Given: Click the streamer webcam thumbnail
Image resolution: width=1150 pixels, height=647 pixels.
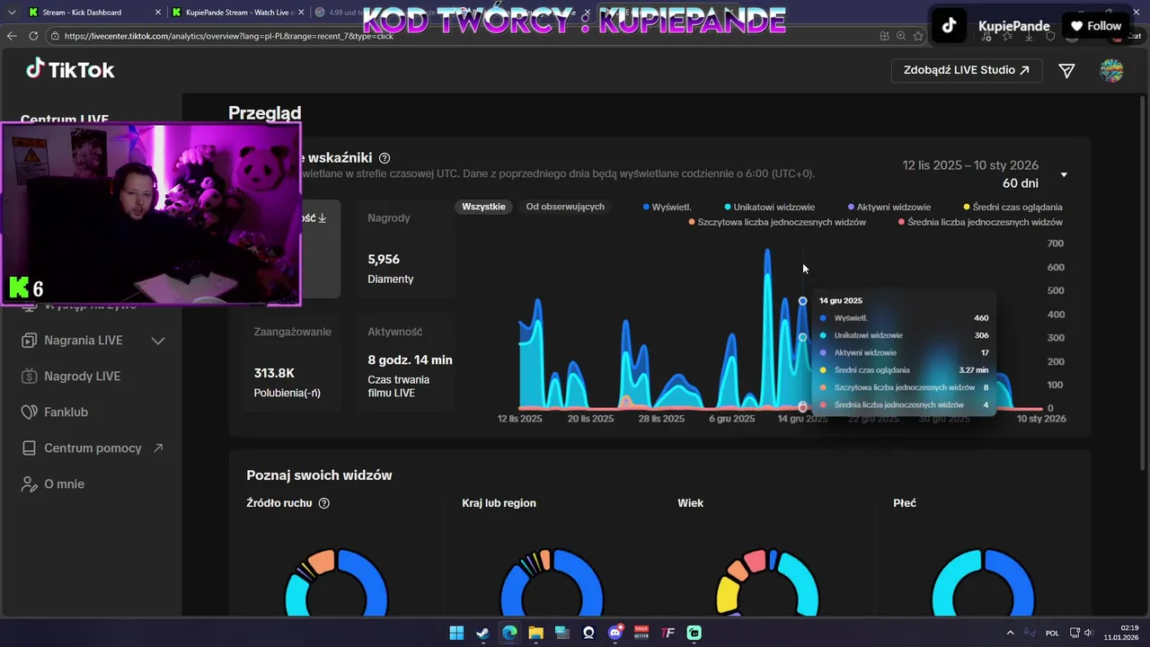Looking at the screenshot, I should (151, 216).
